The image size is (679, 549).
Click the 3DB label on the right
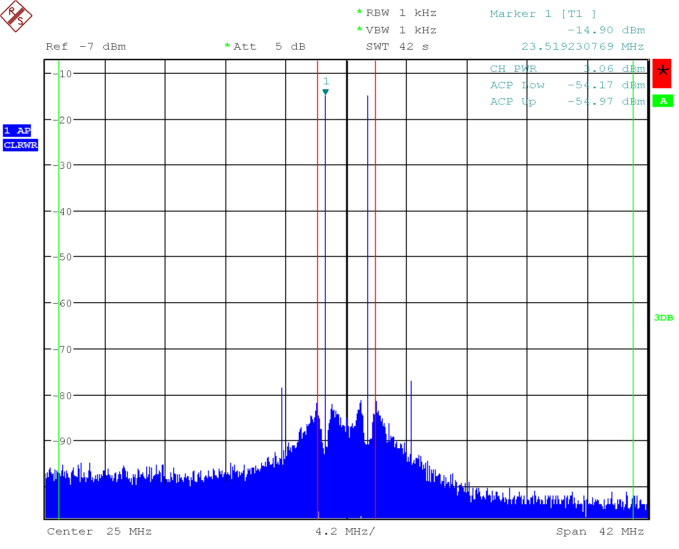click(663, 318)
